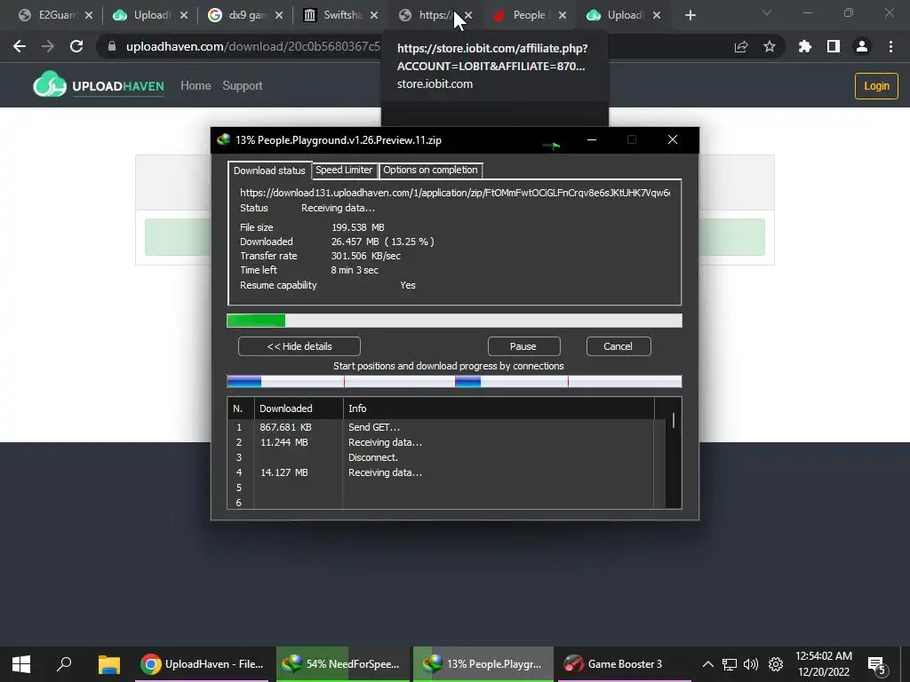Bookmark this page with the star icon

pyautogui.click(x=770, y=46)
